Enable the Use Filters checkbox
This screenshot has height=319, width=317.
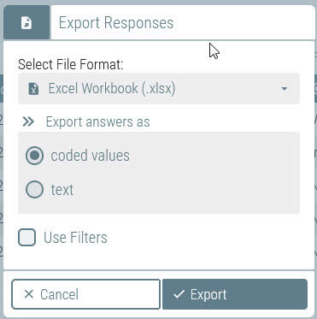pyautogui.click(x=26, y=237)
